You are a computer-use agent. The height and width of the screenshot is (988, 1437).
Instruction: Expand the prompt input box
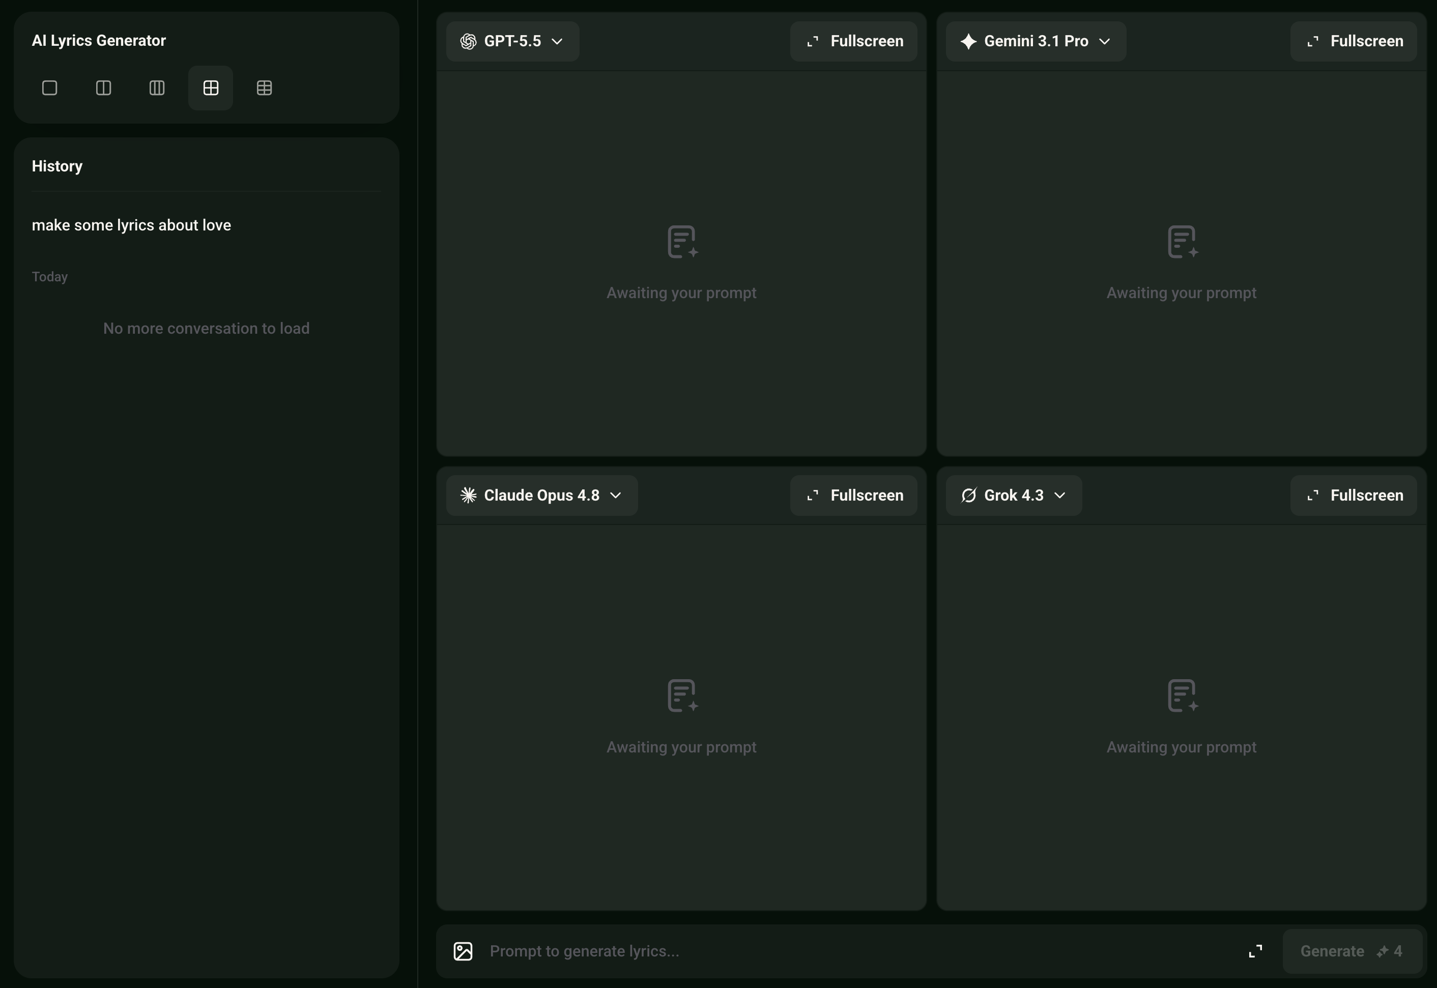1256,951
